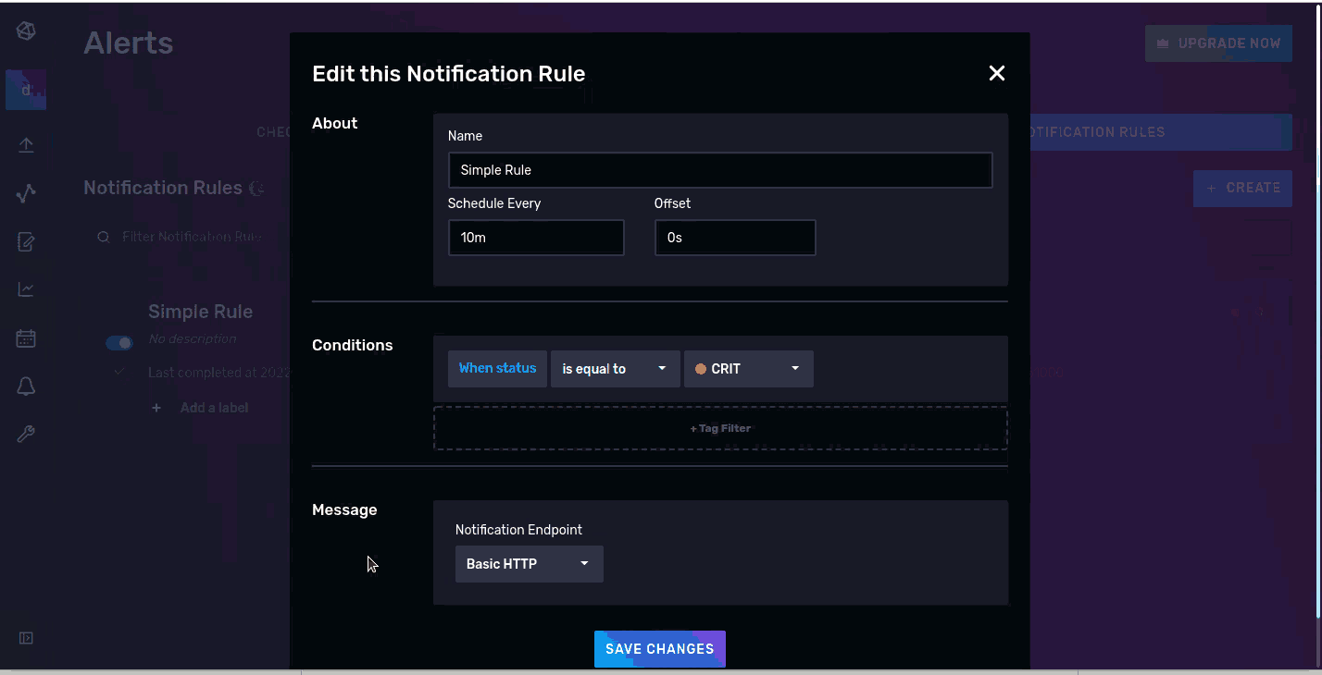Open the Notebooks icon in sidebar
Screen dimensions: 1322x675
click(x=26, y=241)
